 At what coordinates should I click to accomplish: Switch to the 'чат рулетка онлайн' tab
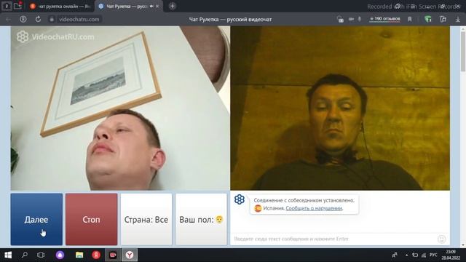(60, 7)
